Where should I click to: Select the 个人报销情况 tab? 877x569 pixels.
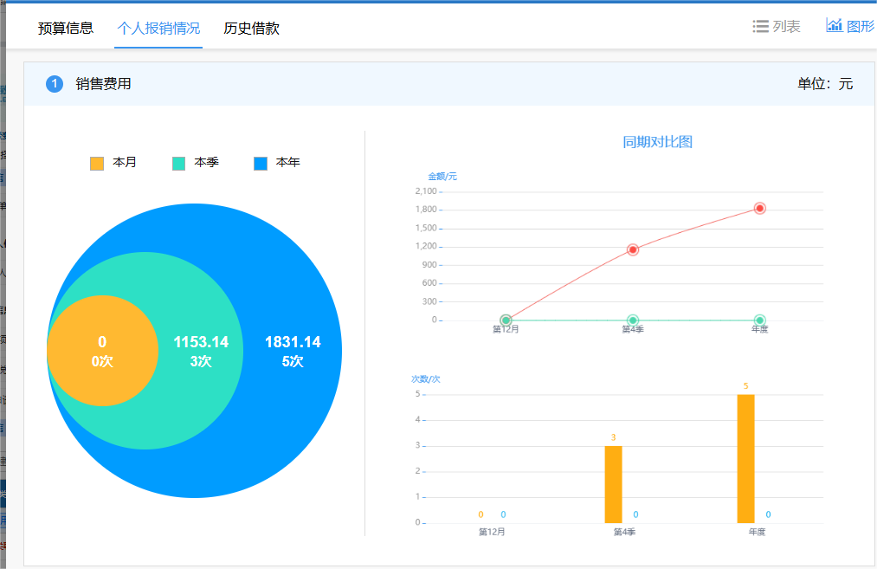[158, 29]
